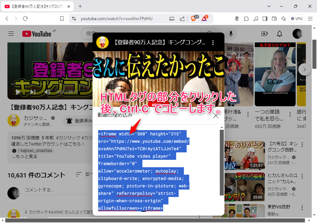Image resolution: width=317 pixels, height=223 pixels.
Task: Click the page vertical scrollbar
Action: click(x=314, y=54)
